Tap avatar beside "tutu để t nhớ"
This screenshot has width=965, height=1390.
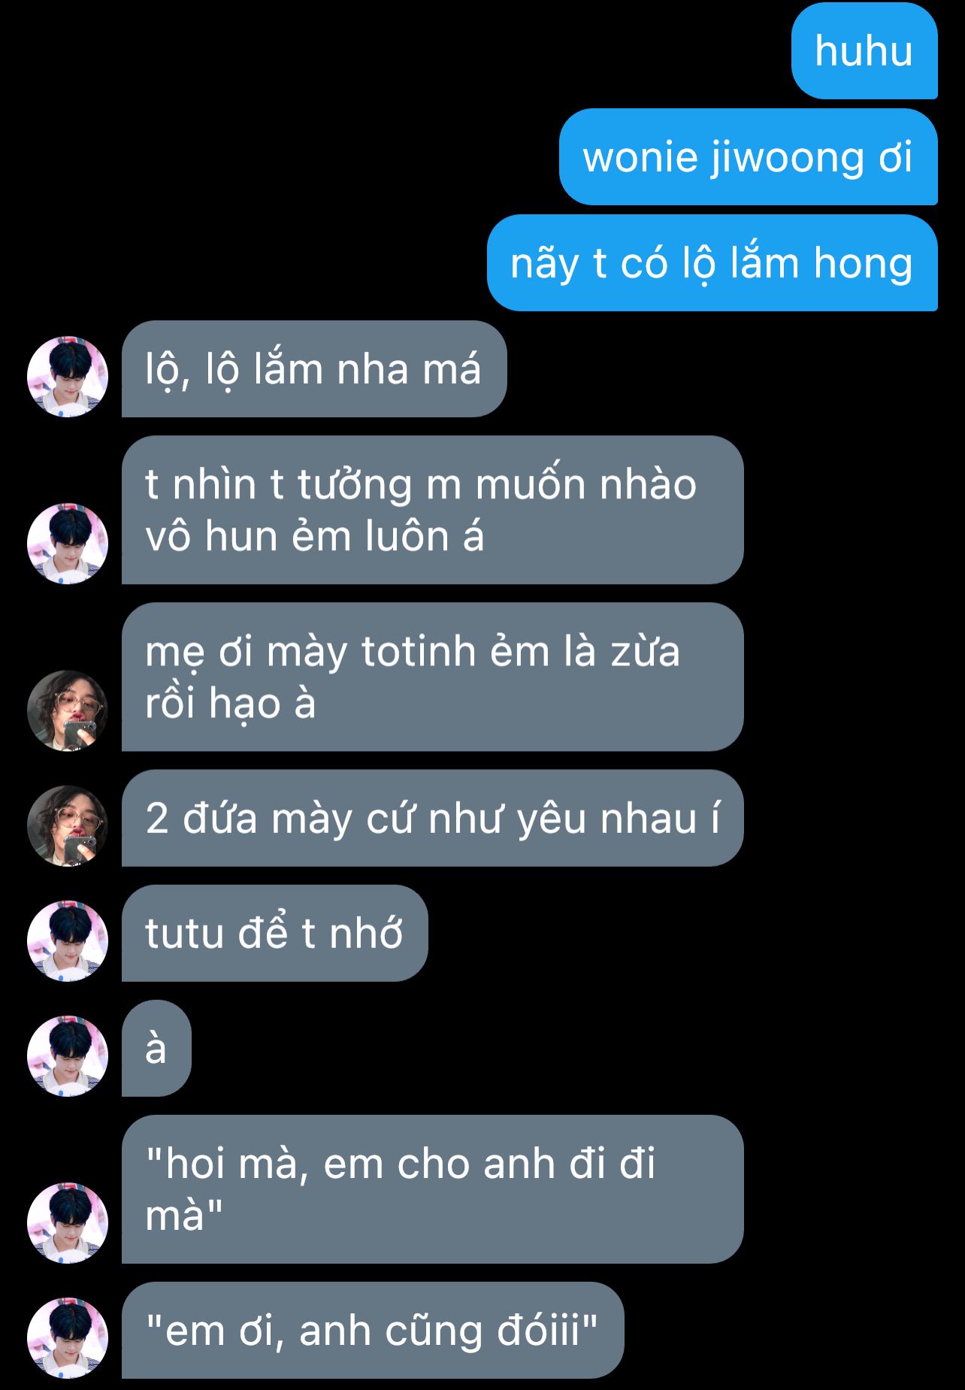click(x=68, y=940)
